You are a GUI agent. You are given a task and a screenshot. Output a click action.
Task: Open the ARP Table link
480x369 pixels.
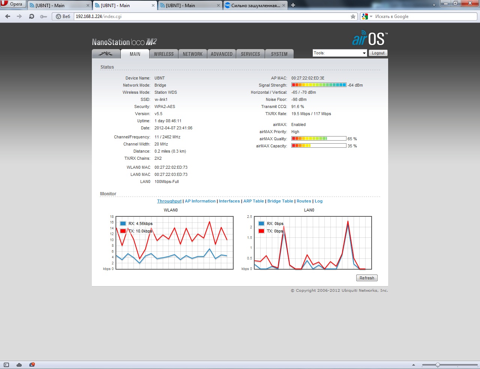point(253,201)
